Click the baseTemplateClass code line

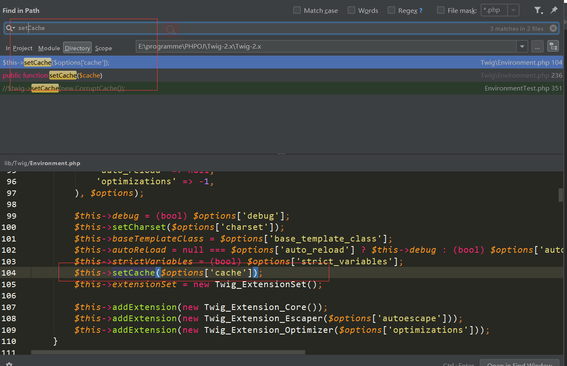[234, 239]
